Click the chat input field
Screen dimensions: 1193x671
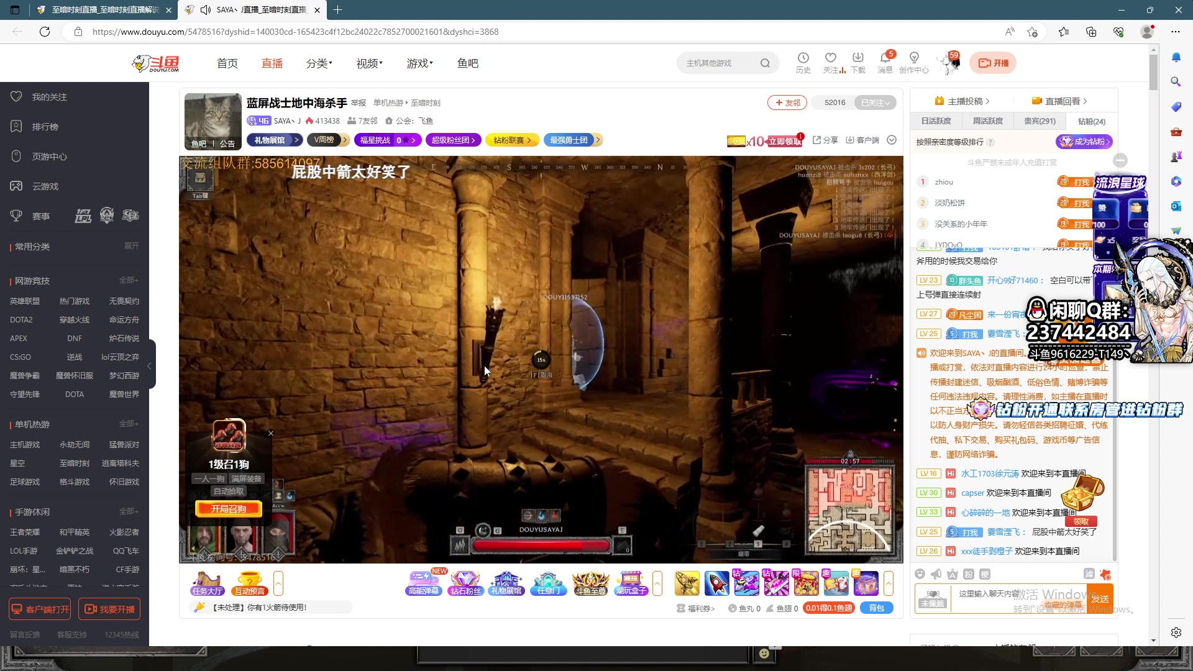pyautogui.click(x=1018, y=598)
